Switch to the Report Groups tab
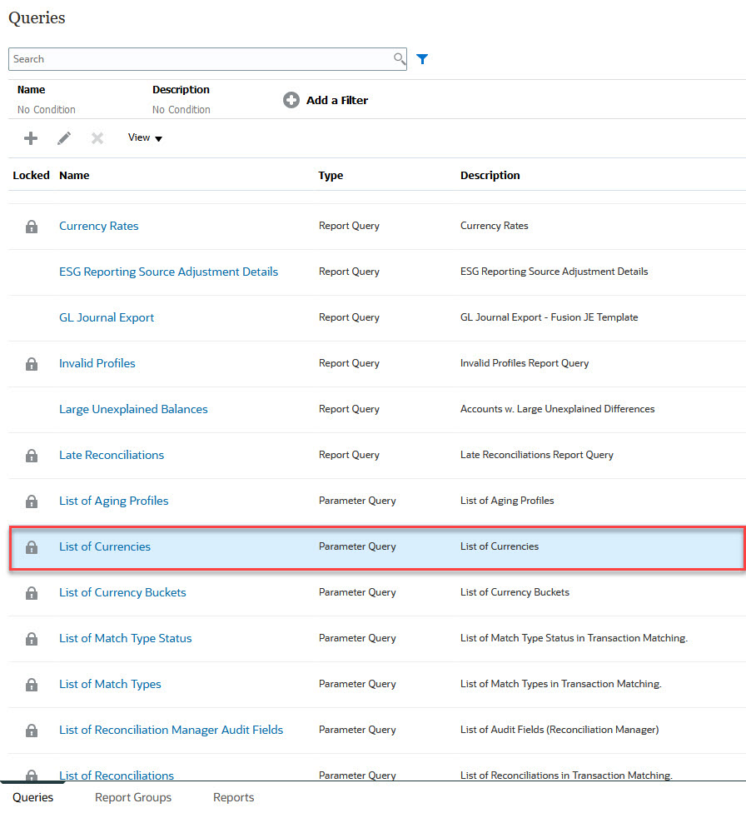Viewport: 746px width, 823px height. pos(133,797)
